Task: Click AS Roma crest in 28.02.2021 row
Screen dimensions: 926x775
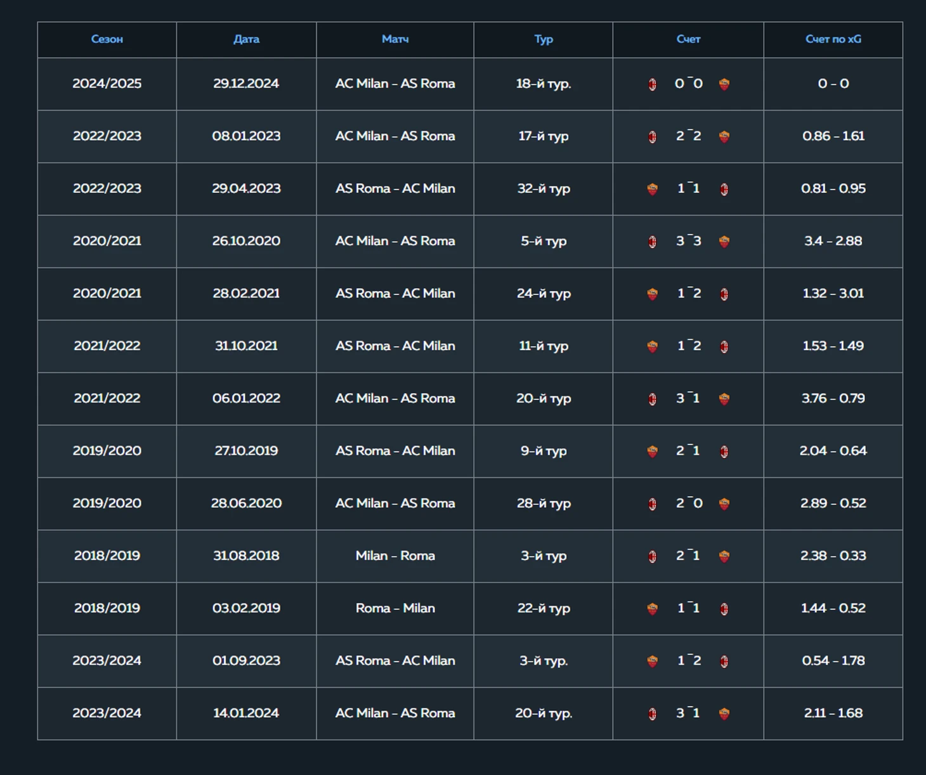Action: click(652, 294)
